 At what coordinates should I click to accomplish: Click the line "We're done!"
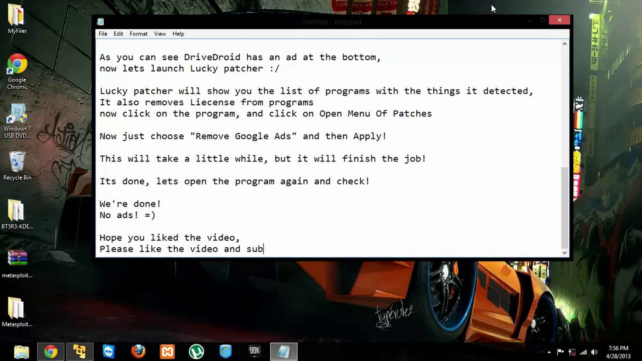click(130, 204)
